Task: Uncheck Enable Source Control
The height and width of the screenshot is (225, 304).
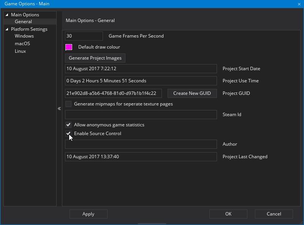Action: point(68,134)
